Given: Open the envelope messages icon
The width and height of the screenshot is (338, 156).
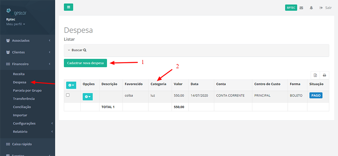Looking at the screenshot, I should [x=301, y=8].
